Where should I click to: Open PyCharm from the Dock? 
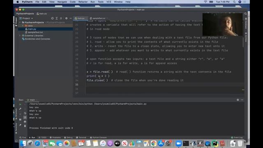215,143
